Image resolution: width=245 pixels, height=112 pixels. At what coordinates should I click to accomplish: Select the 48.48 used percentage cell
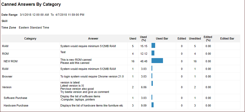click(143, 61)
